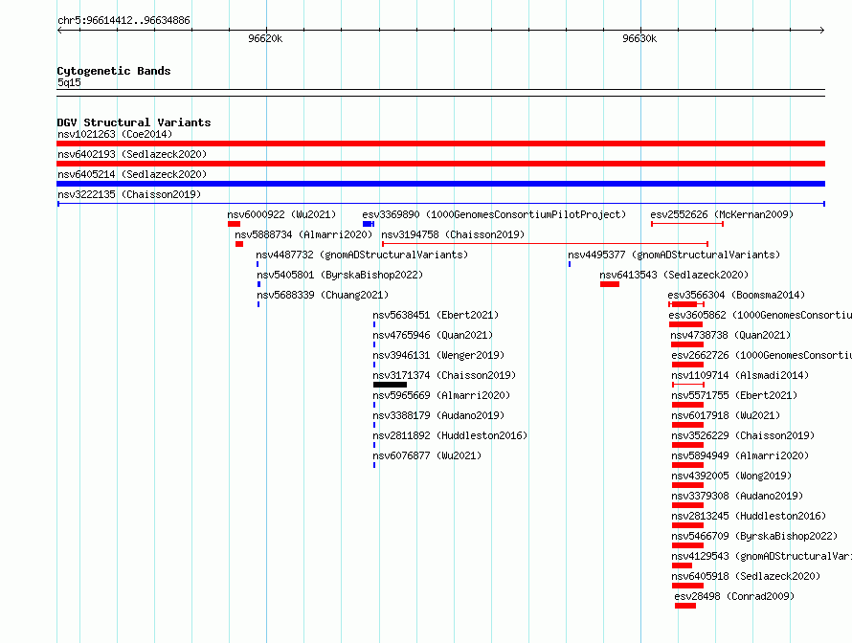Click nsv3379308 (Audano2019) label
The width and height of the screenshot is (852, 643).
(737, 496)
